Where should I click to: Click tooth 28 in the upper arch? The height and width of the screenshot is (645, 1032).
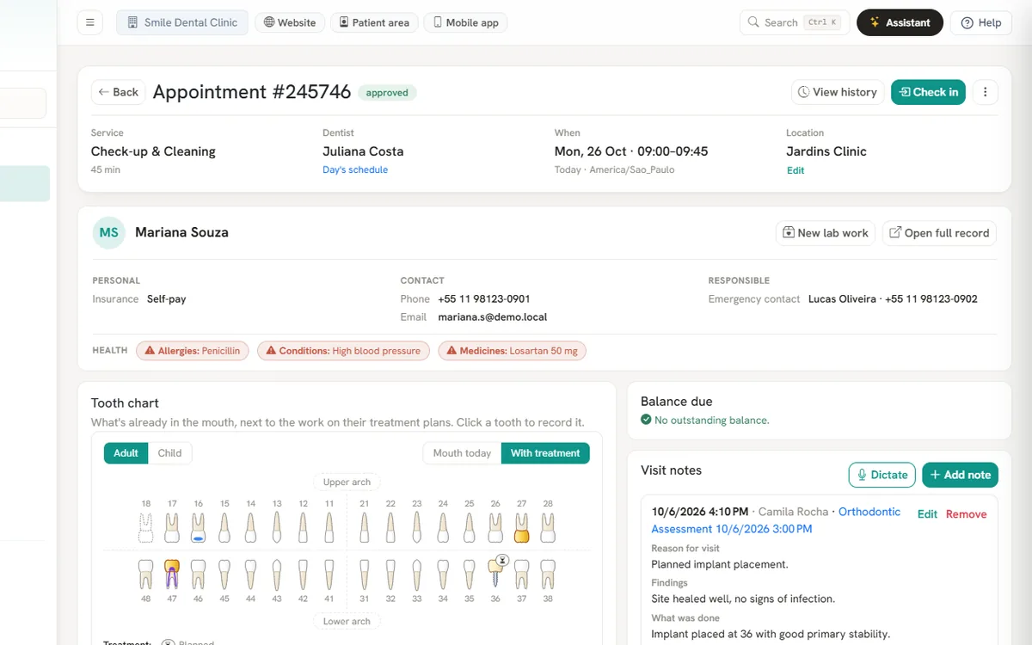tap(548, 527)
